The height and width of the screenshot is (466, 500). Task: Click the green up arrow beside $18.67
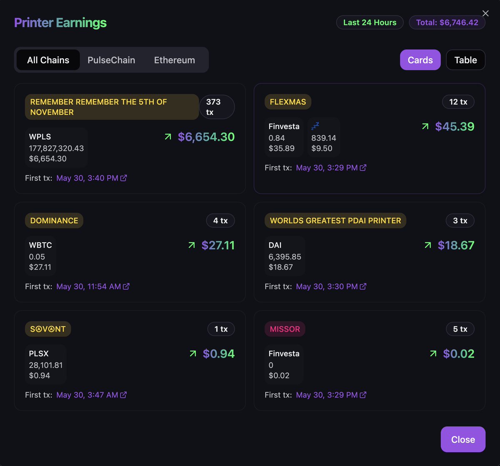428,245
